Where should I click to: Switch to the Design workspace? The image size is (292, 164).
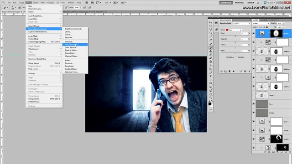coord(251,3)
